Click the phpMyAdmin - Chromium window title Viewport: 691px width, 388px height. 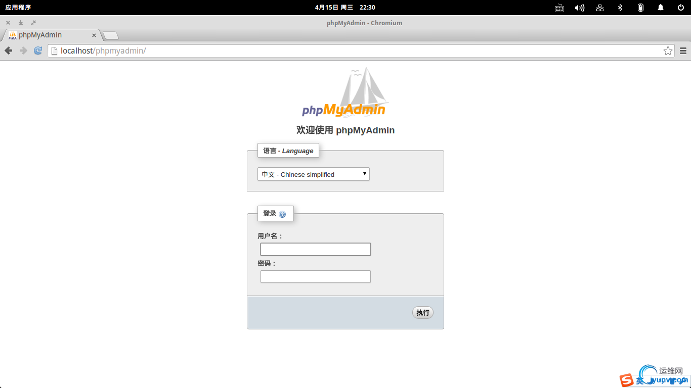365,23
